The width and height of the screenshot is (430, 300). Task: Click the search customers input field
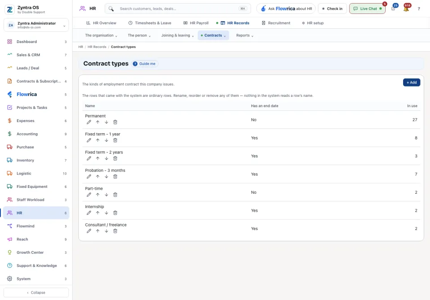click(x=178, y=9)
